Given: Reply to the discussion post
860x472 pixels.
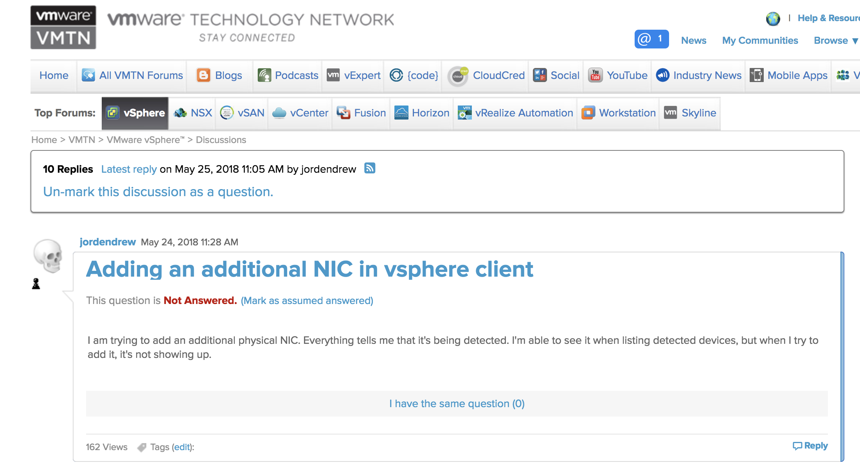Looking at the screenshot, I should [810, 446].
